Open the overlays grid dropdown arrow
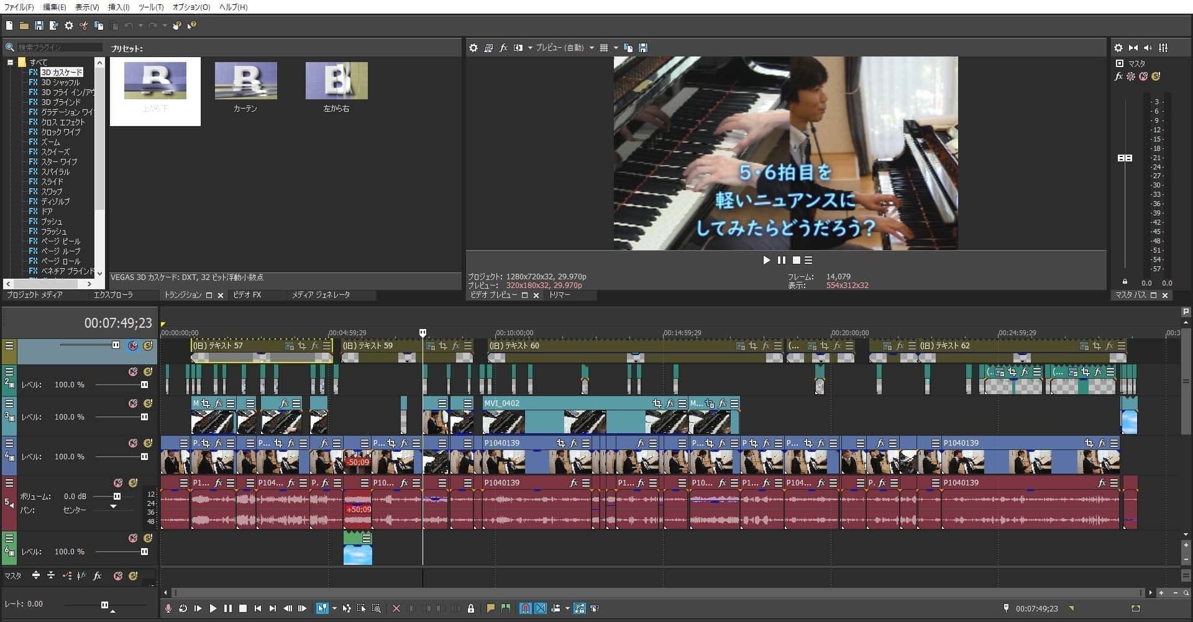 (616, 48)
